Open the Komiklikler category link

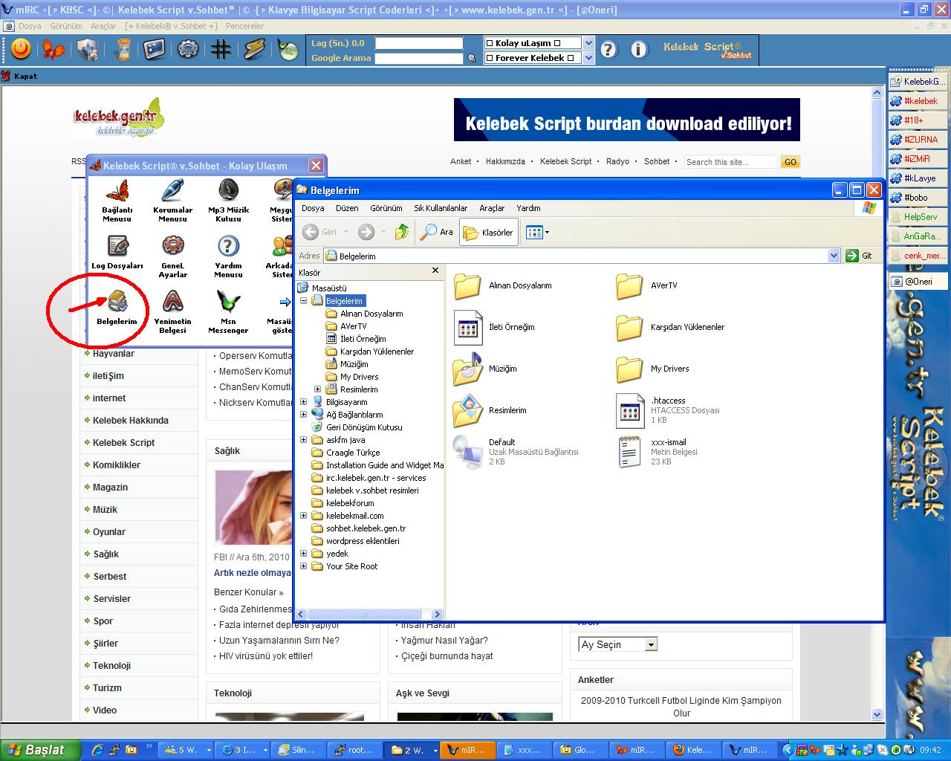coord(117,465)
